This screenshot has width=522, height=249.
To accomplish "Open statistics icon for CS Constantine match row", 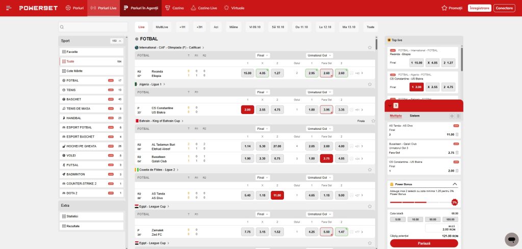I will click(x=352, y=109).
